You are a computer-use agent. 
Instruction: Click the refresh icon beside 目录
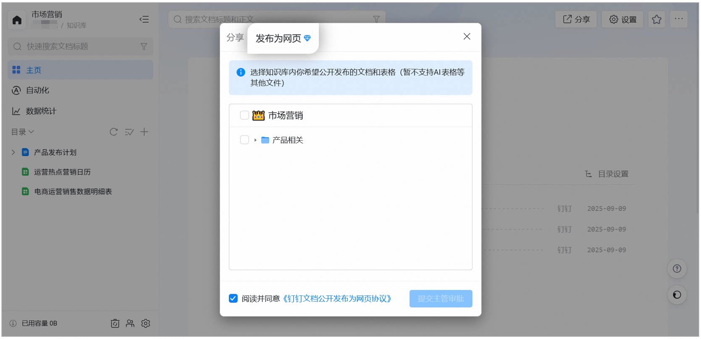pyautogui.click(x=113, y=132)
